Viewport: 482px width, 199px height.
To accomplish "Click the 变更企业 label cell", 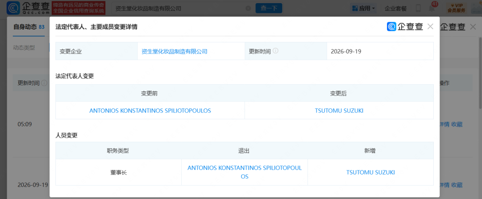I will click(x=96, y=51).
